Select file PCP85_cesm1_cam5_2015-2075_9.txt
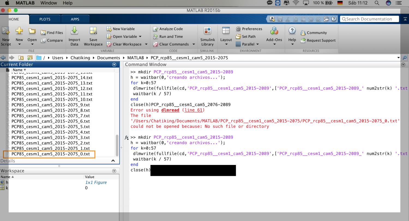This screenshot has height=221, width=409. [50, 105]
